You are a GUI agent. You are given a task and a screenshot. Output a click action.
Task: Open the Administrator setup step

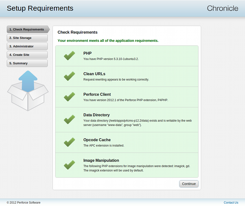point(27,46)
